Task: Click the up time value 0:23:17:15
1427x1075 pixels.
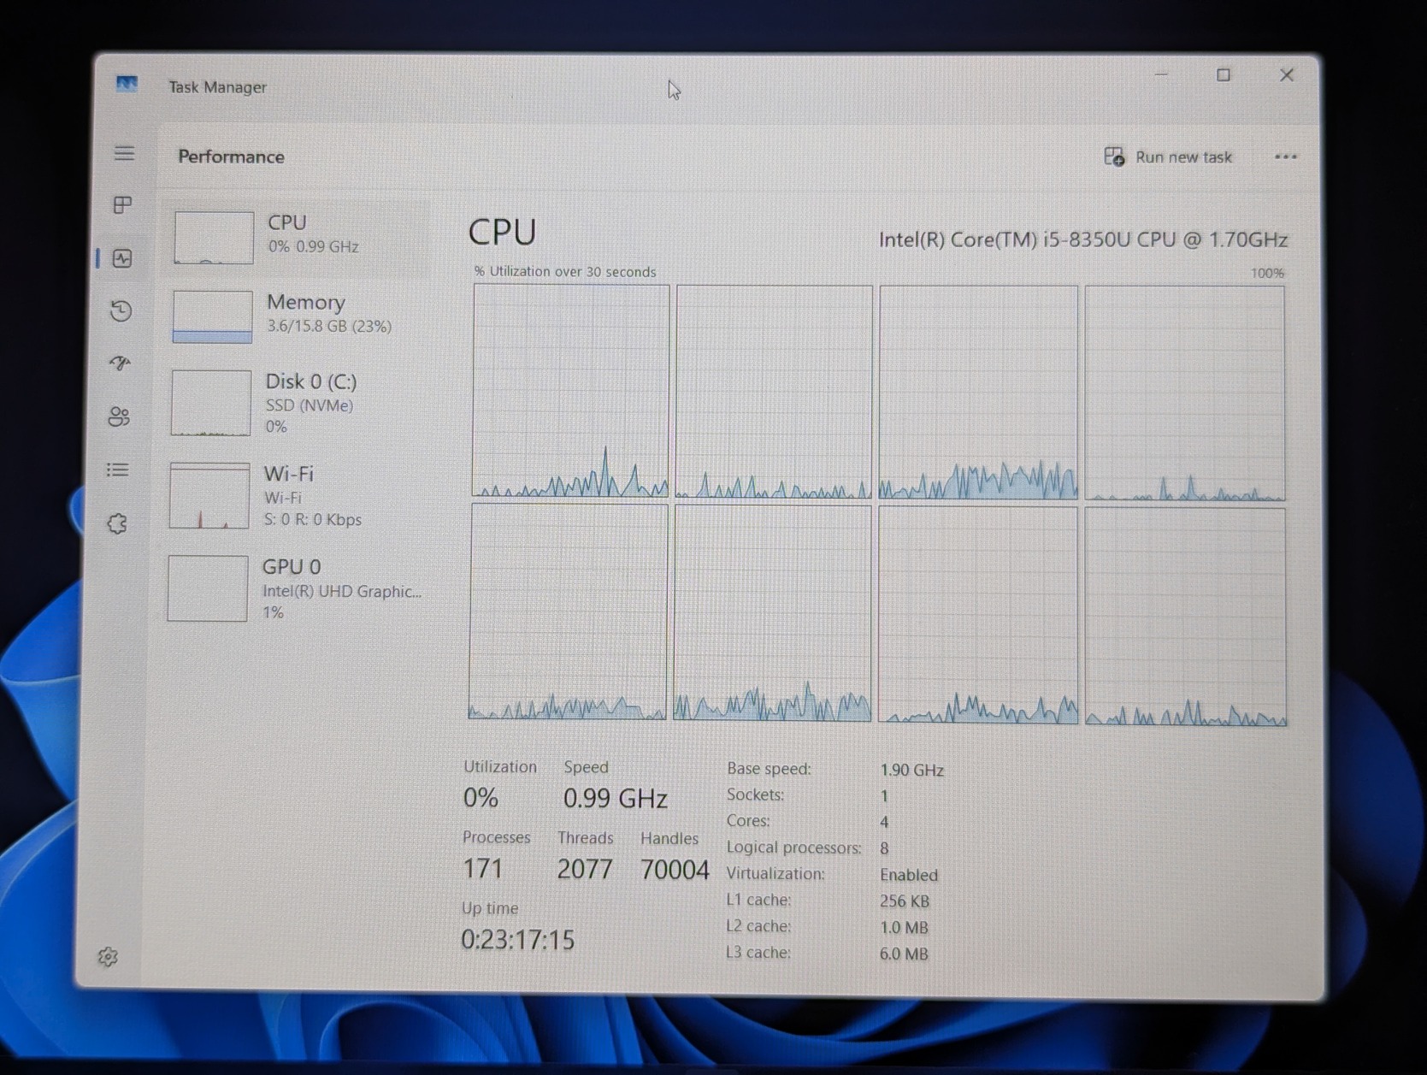Action: (x=518, y=941)
